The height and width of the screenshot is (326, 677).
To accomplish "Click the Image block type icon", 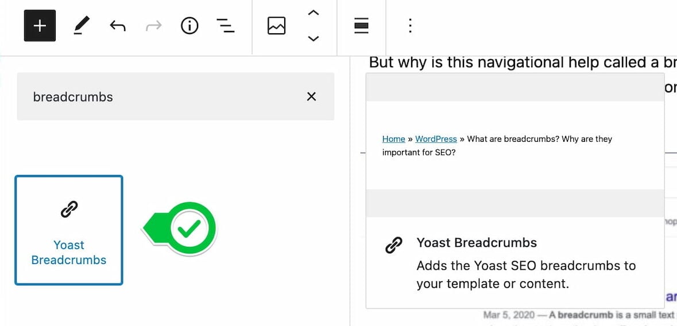I will click(x=276, y=26).
